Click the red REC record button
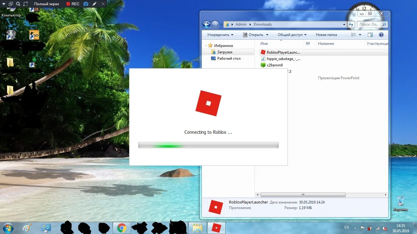This screenshot has height=234, width=417. pos(73,4)
